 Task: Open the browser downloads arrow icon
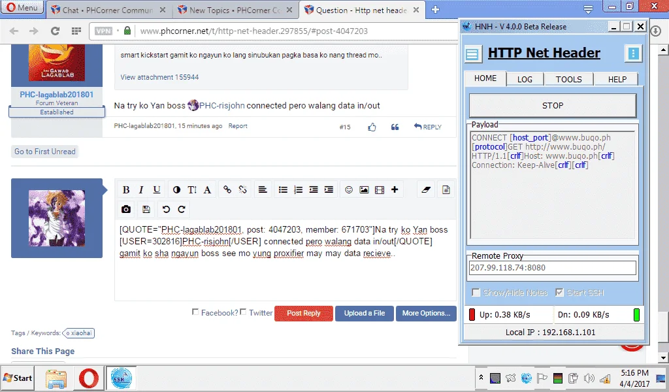tap(656, 31)
